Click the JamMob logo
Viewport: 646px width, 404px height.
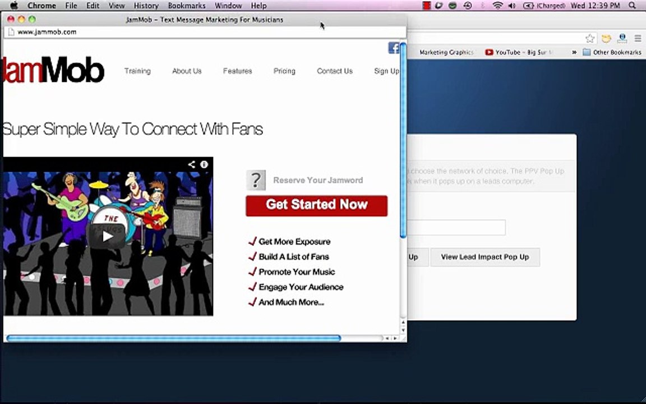[54, 70]
